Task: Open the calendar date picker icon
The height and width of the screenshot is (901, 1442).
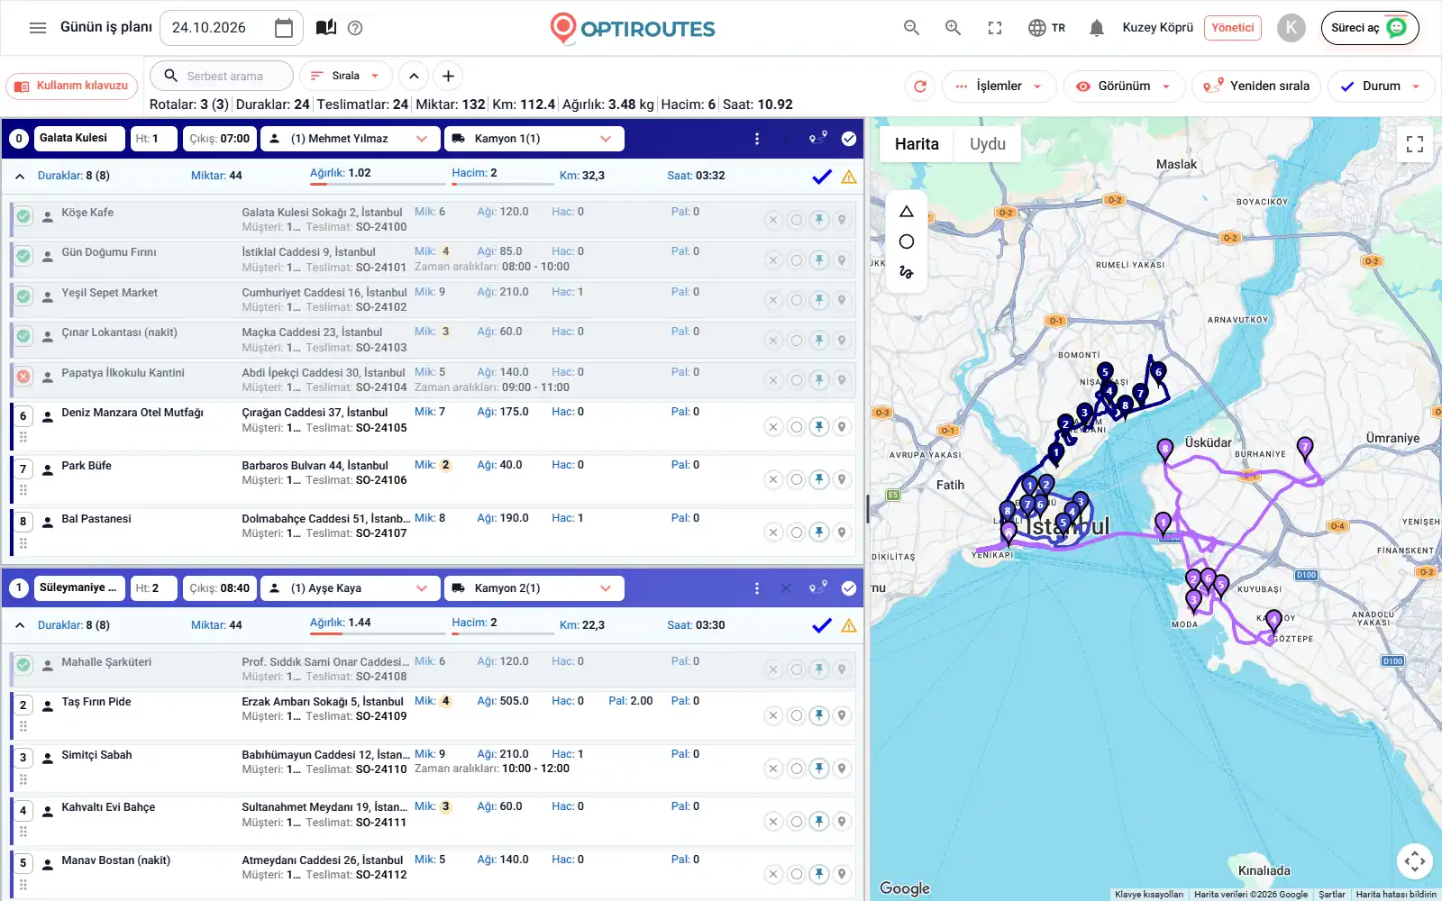Action: 284,28
